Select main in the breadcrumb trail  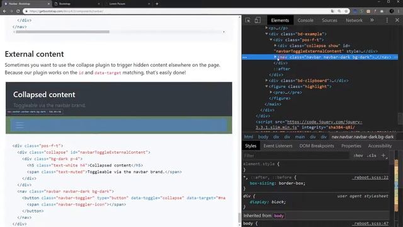[x=300, y=137]
